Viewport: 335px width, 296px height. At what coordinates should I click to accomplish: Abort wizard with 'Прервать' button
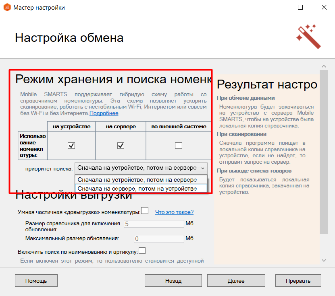[298, 281]
